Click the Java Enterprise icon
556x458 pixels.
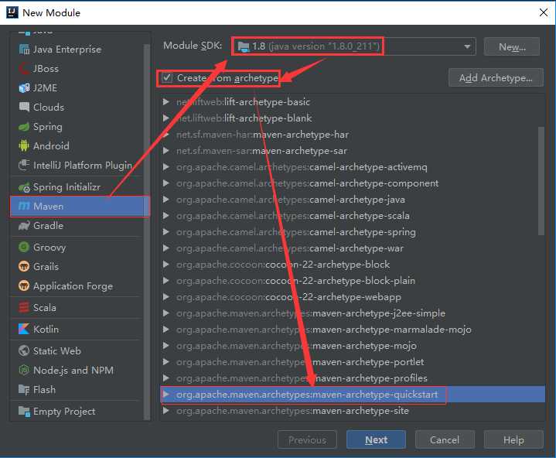point(24,50)
